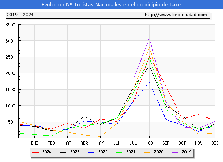Click the red 2024 legend swatch
Viewport: 223px width, 162px height.
pos(35,152)
